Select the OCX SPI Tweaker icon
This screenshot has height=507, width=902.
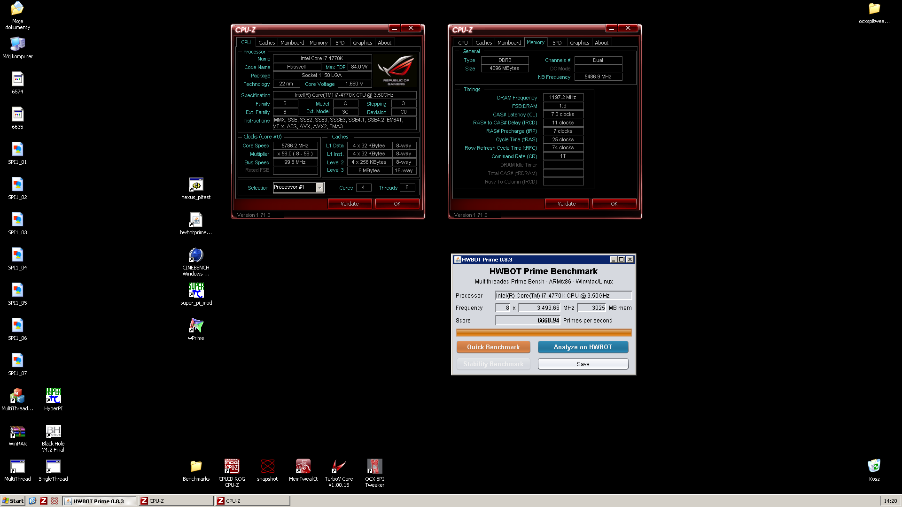[x=374, y=473]
